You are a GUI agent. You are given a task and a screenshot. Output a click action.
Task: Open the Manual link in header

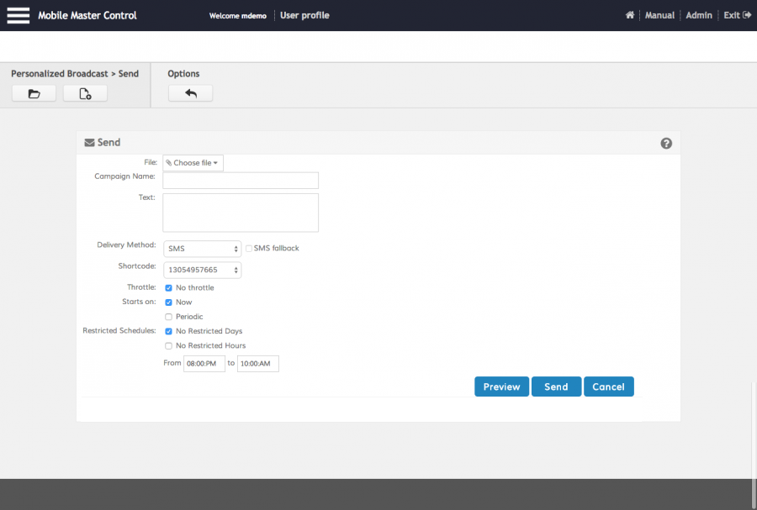coord(659,15)
